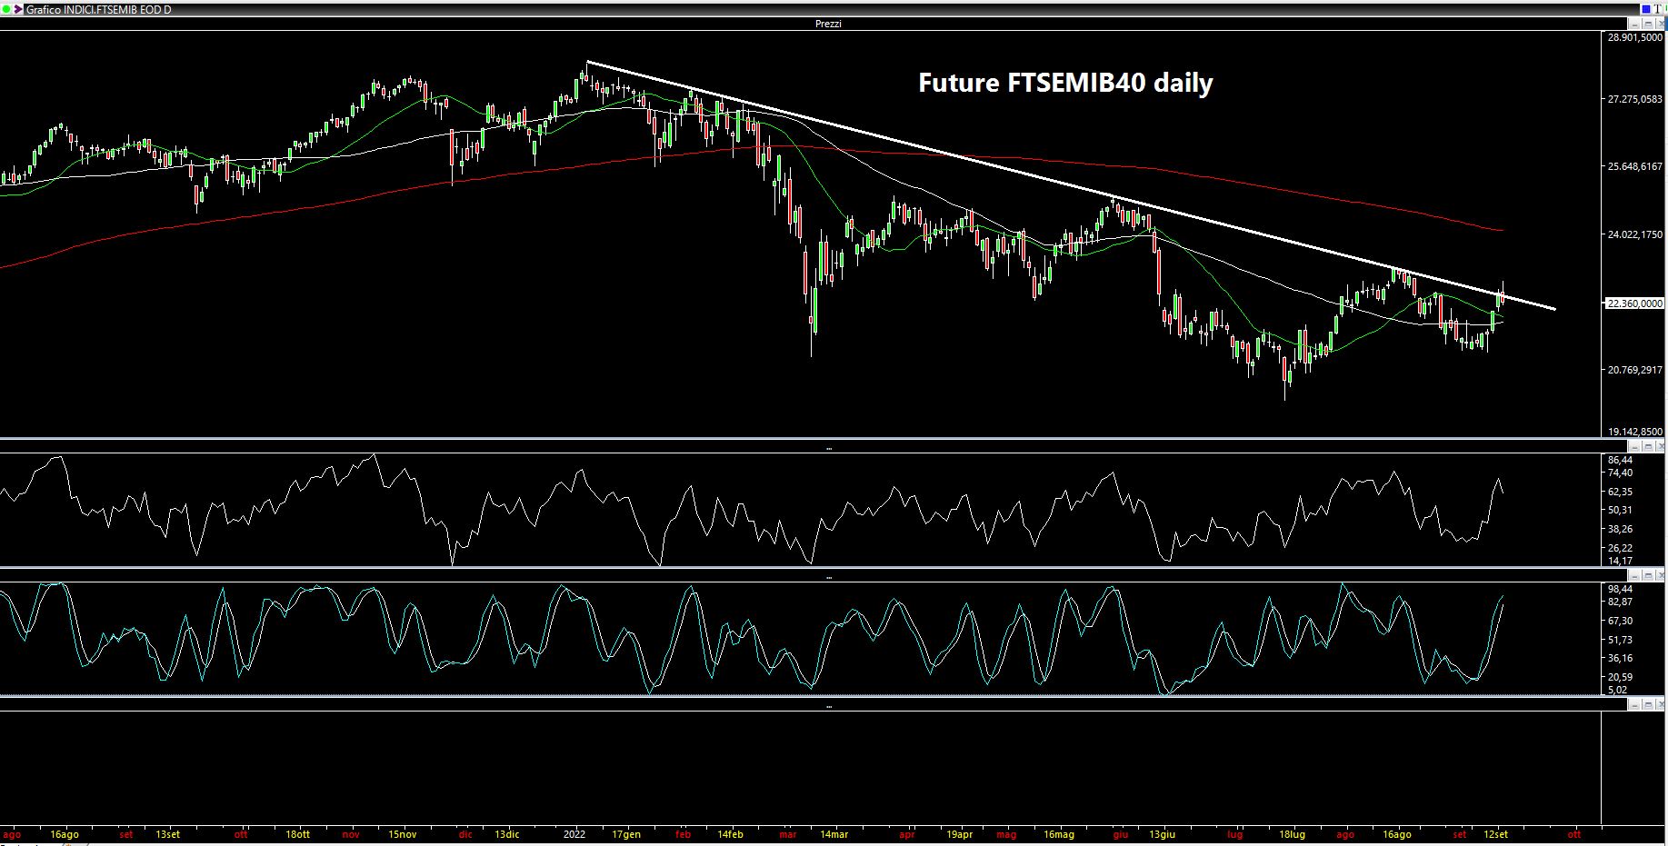The width and height of the screenshot is (1668, 846).
Task: Click price axis label 25.648,6167
Action: pos(1634,167)
